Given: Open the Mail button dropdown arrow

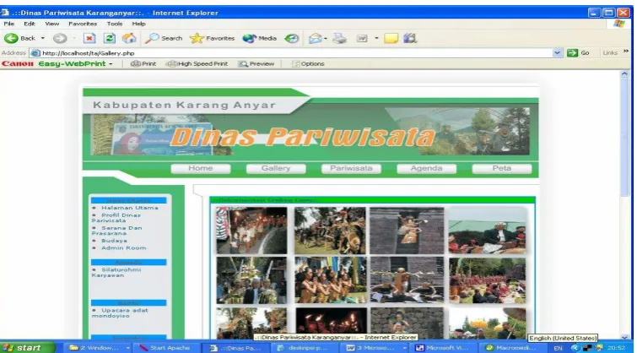Looking at the screenshot, I should click(x=326, y=38).
